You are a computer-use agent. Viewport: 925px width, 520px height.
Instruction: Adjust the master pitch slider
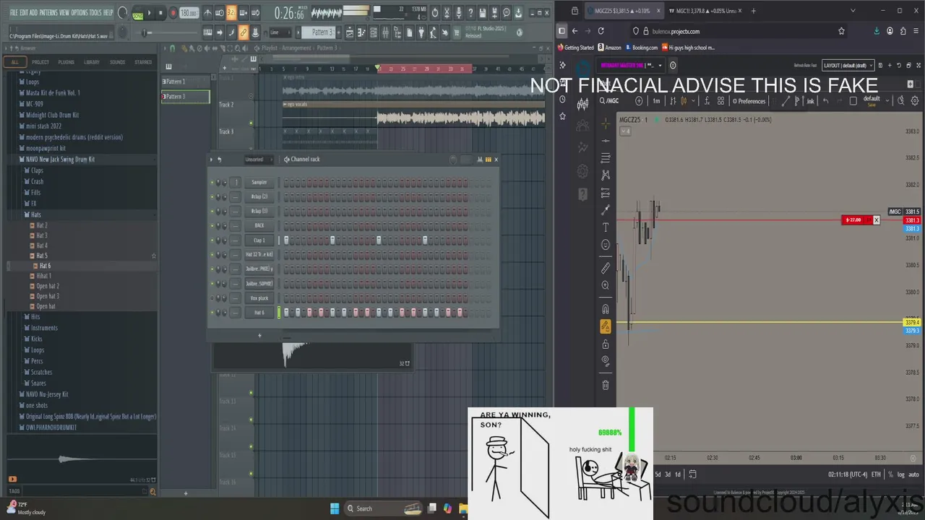coord(145,32)
